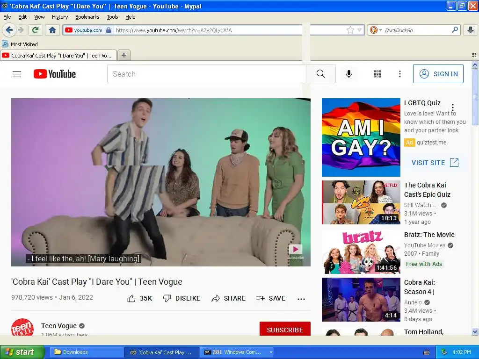The height and width of the screenshot is (359, 479).
Task: Open the YouTube hamburger guide menu
Action: [x=17, y=74]
